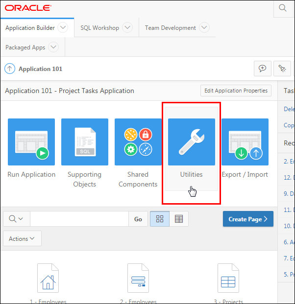Click recent item link starting with 7.
295x304 pixels.
coord(289,258)
